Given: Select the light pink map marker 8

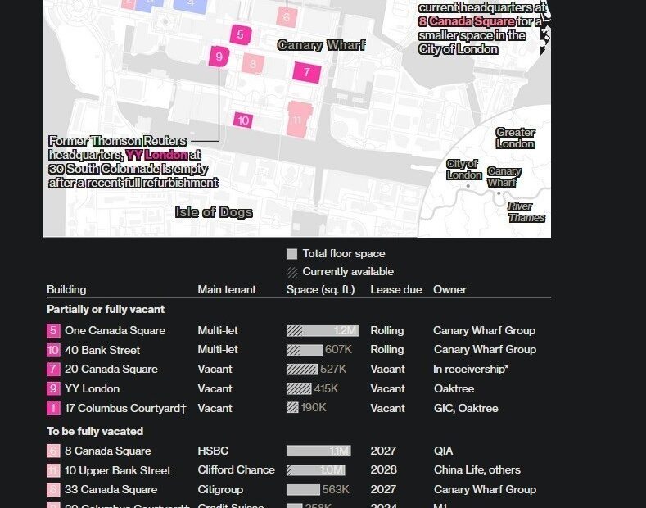Looking at the screenshot, I should pos(253,64).
